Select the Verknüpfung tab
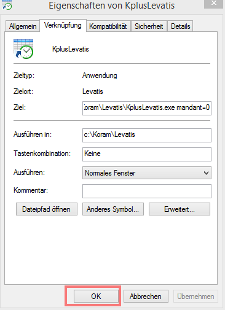225x310 pixels. pyautogui.click(x=63, y=25)
